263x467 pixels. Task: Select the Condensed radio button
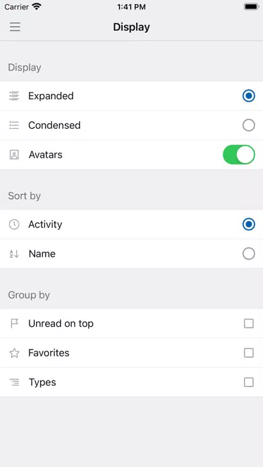click(249, 125)
